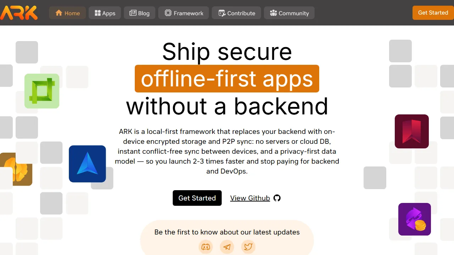This screenshot has height=255, width=454.
Task: Visit the Community nav item
Action: point(289,13)
